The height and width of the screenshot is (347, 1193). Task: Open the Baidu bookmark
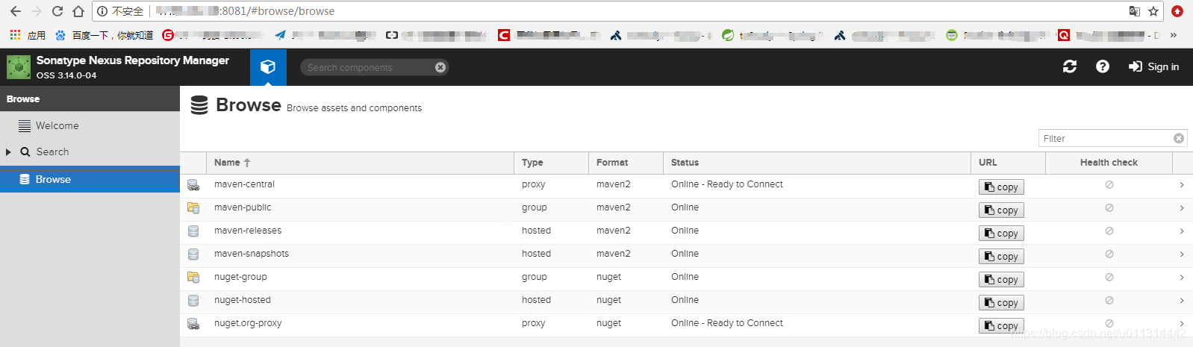[105, 35]
